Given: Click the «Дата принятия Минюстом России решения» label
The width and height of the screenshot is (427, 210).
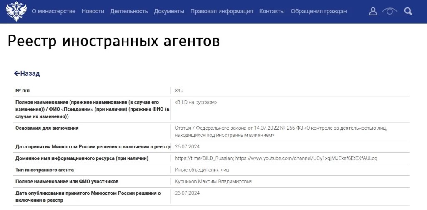Looking at the screenshot, I should [x=93, y=147].
